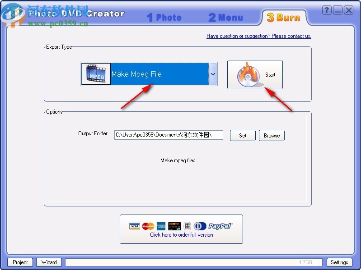
Task: Click the MasterCard icon
Action: tap(148, 226)
